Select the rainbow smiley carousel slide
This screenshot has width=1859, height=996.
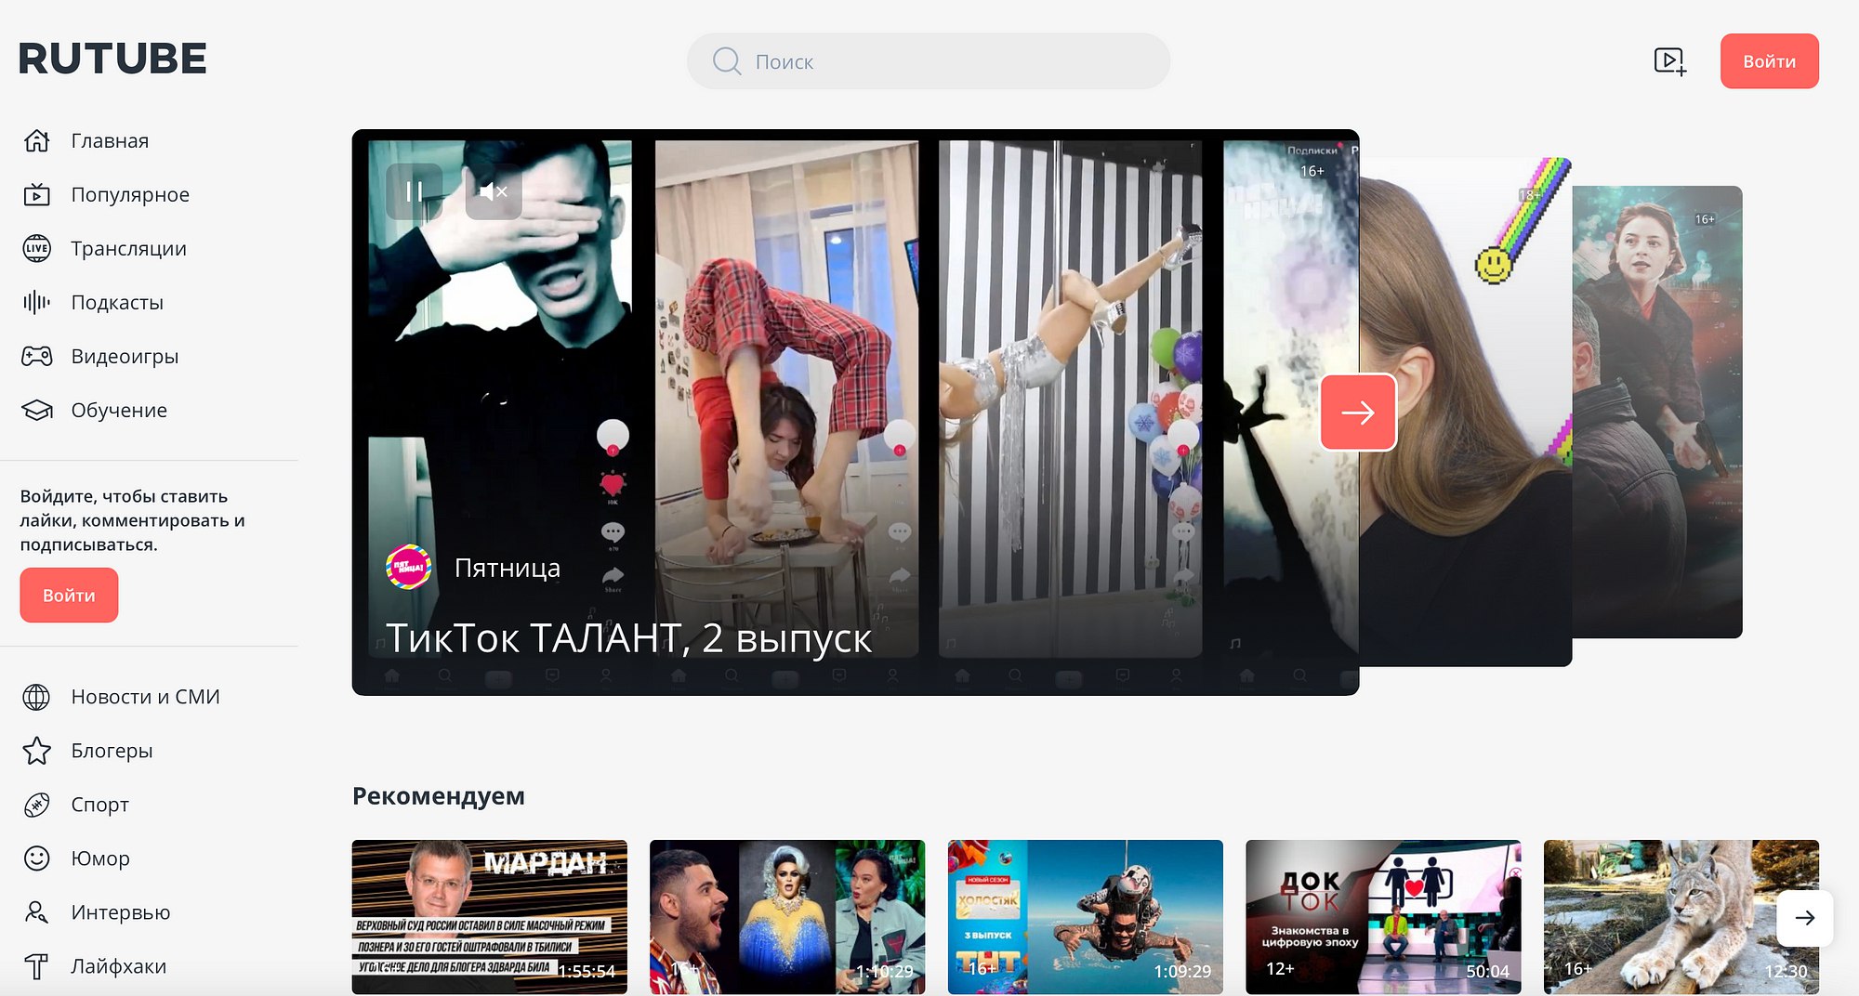1466,412
